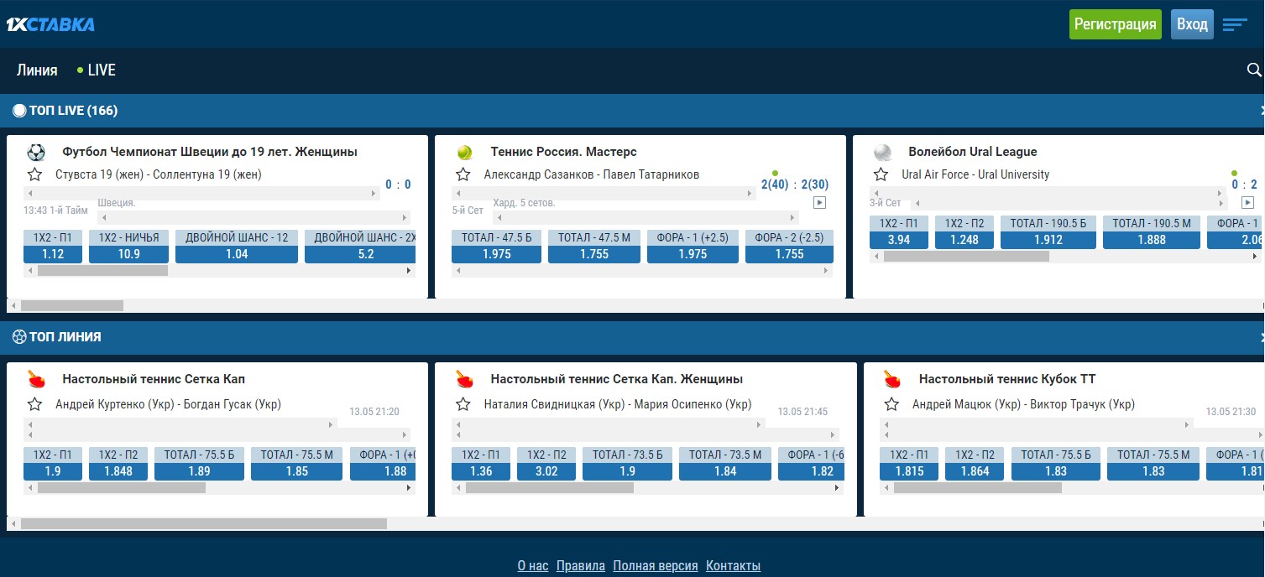Toggle favorite for Андрей Куртенко - Богдан Гусак
The width and height of the screenshot is (1265, 577).
tap(34, 404)
